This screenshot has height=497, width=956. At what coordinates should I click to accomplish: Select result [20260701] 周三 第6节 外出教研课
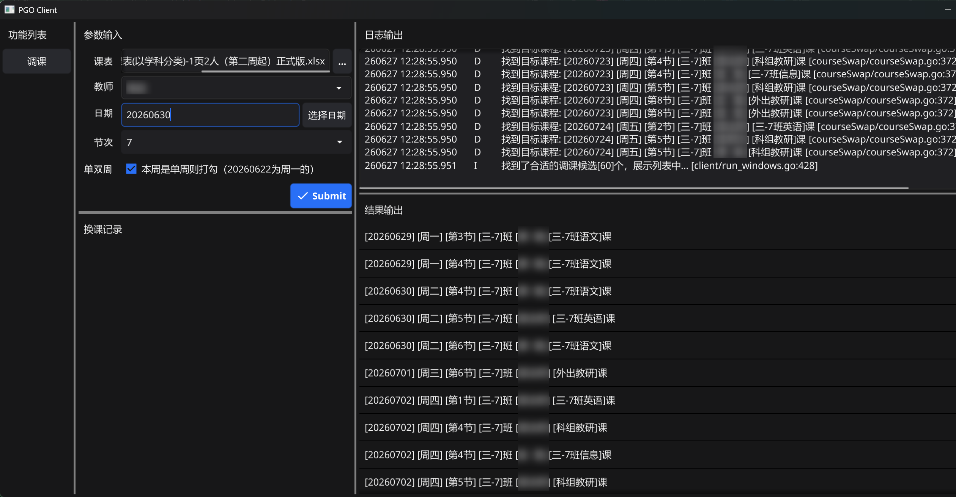click(x=657, y=373)
